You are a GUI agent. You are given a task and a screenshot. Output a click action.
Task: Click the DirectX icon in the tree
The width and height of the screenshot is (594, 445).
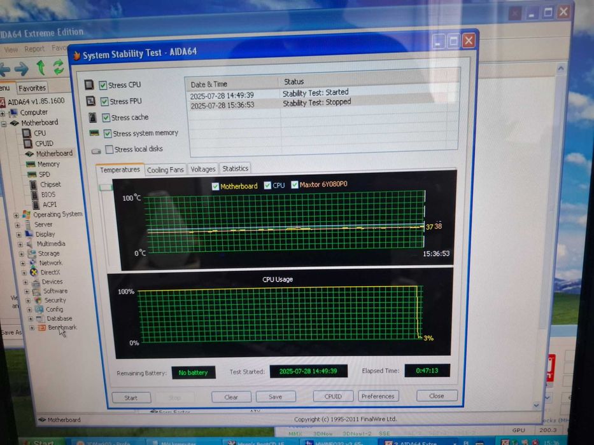pos(34,272)
